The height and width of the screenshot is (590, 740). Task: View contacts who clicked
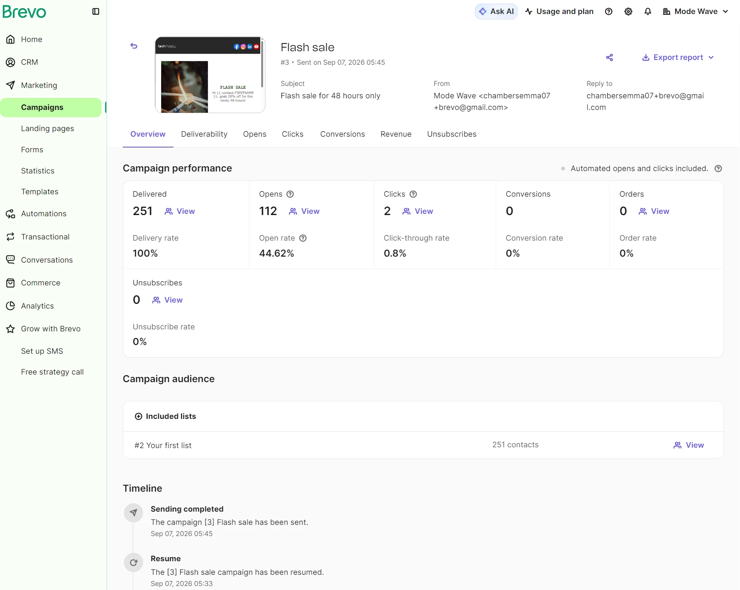pos(418,211)
